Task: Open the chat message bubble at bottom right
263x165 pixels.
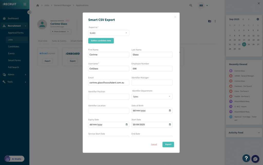Action: [x=255, y=159]
